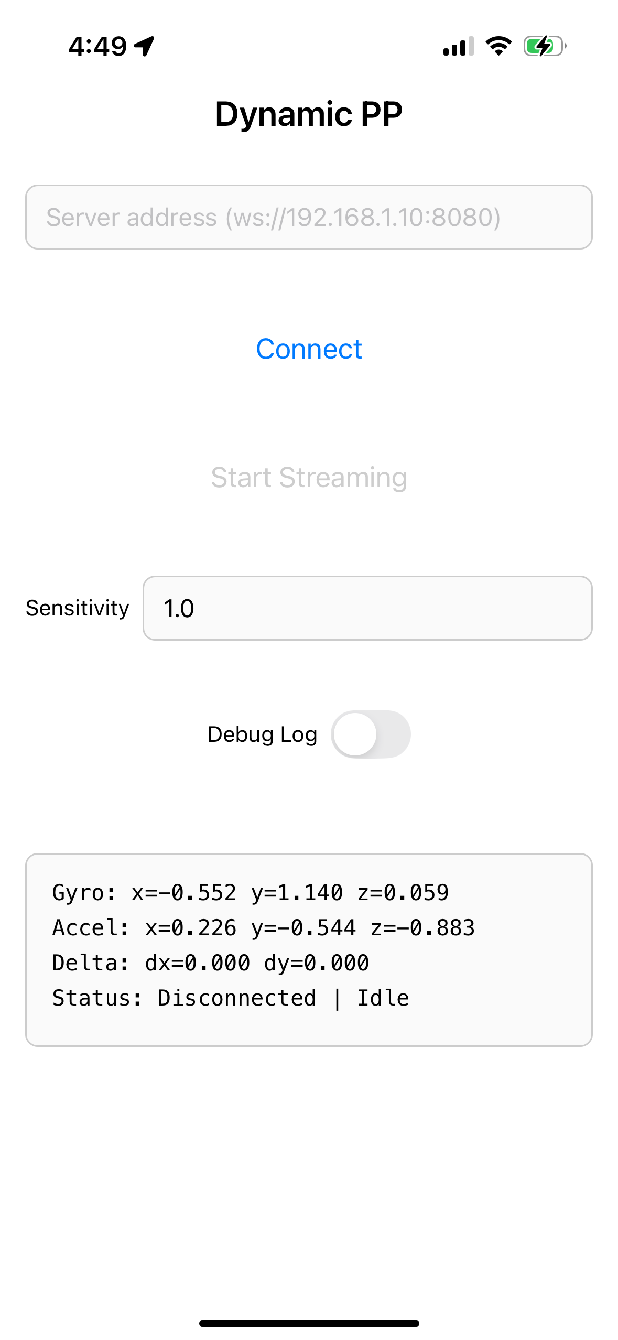
Task: Tap the Gyro readout line
Action: [251, 892]
